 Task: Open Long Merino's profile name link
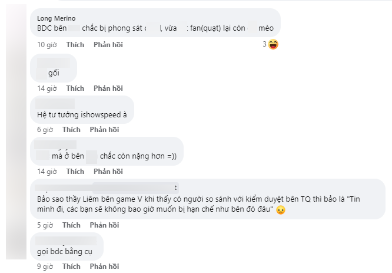coord(57,18)
